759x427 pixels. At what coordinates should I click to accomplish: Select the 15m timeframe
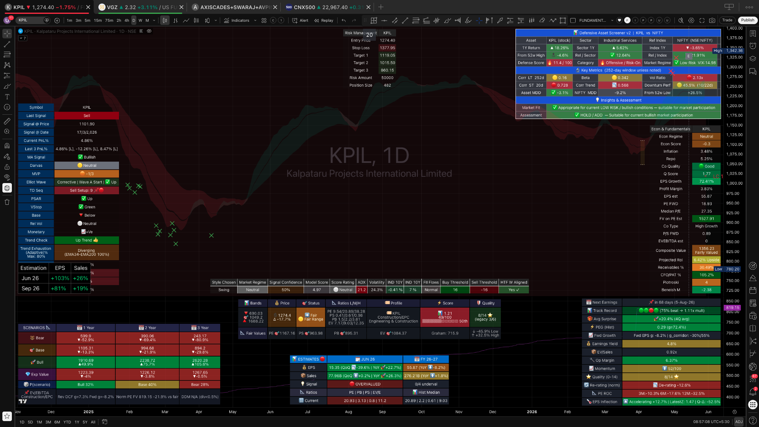click(98, 20)
